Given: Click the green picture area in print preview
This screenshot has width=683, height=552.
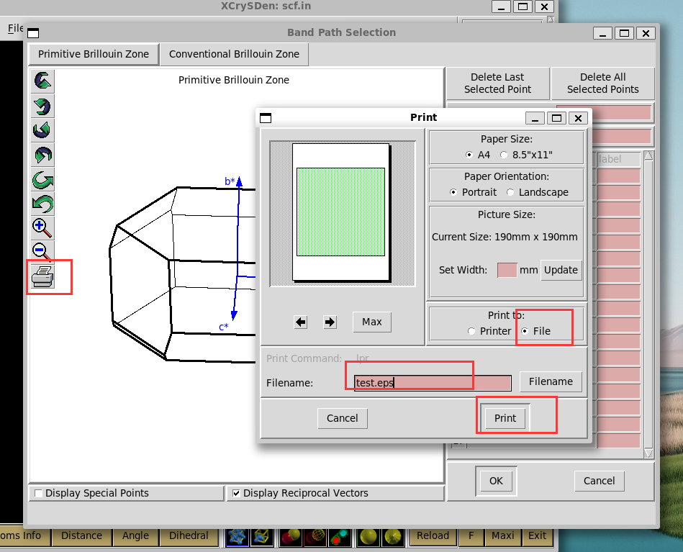Looking at the screenshot, I should (x=340, y=212).
